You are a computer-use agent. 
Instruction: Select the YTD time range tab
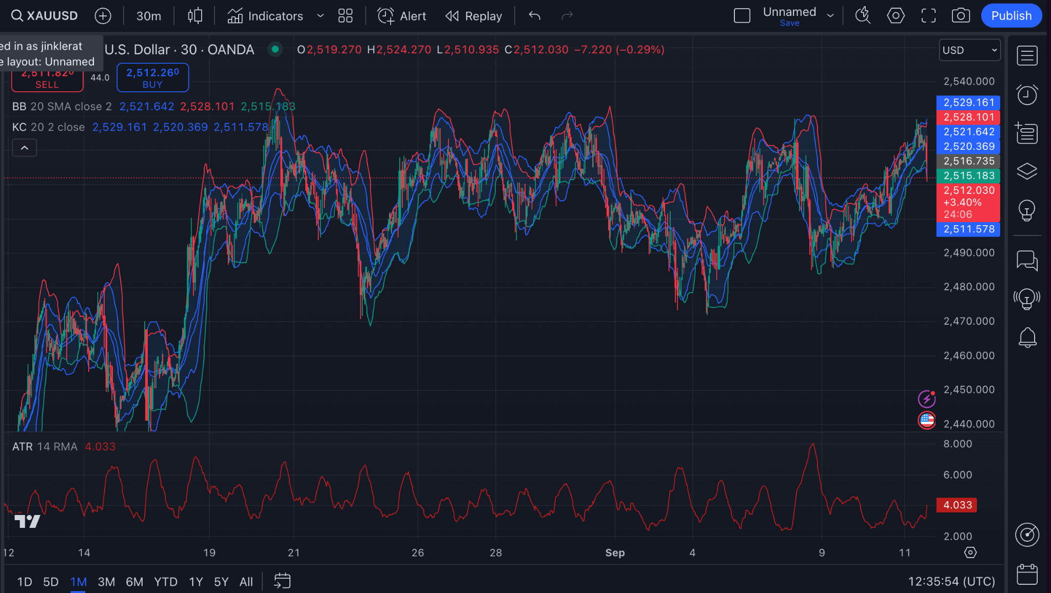166,582
